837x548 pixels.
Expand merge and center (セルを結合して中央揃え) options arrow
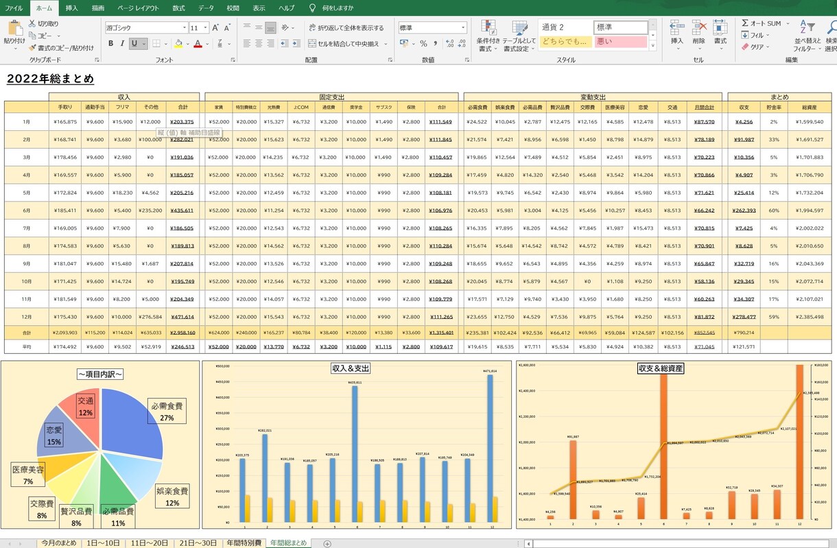click(x=386, y=44)
